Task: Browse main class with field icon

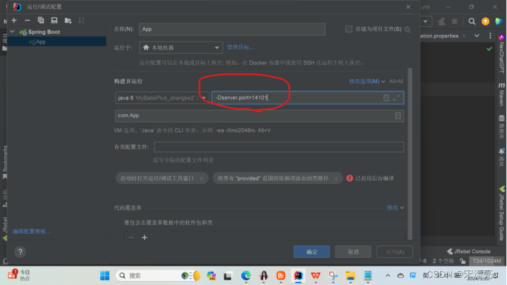Action: tap(398, 116)
